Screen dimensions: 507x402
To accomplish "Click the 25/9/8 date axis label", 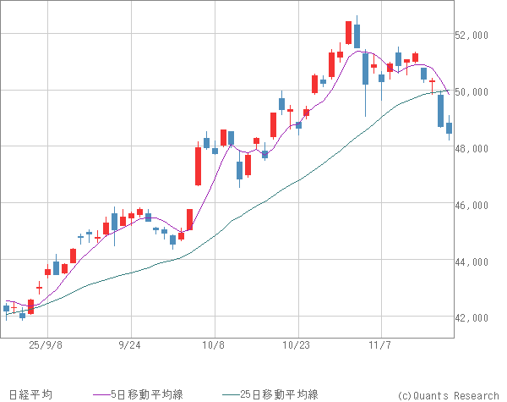I will pyautogui.click(x=45, y=345).
